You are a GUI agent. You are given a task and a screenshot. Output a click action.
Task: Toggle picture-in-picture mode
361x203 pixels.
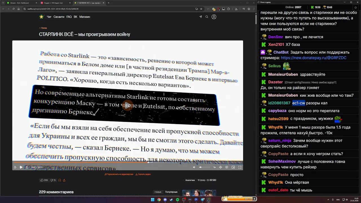click(x=233, y=167)
